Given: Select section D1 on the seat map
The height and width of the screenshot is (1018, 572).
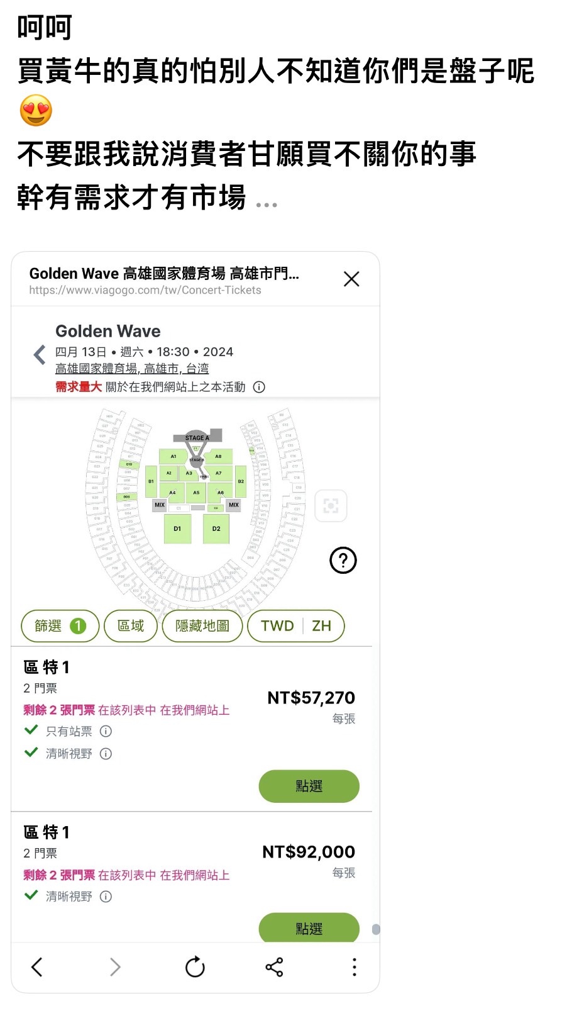Looking at the screenshot, I should pos(177,529).
